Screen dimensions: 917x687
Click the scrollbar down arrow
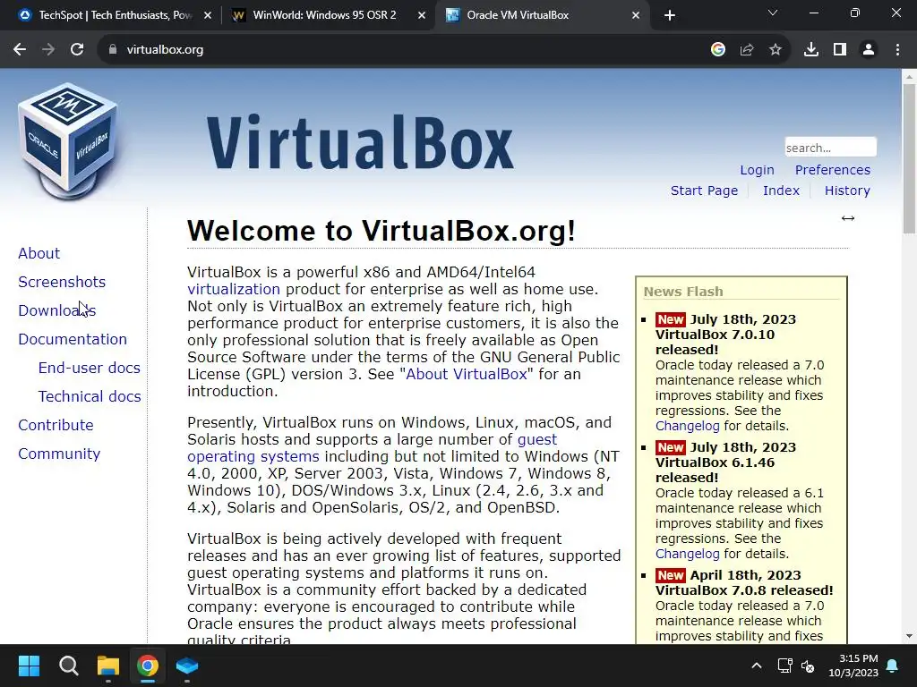click(x=909, y=636)
